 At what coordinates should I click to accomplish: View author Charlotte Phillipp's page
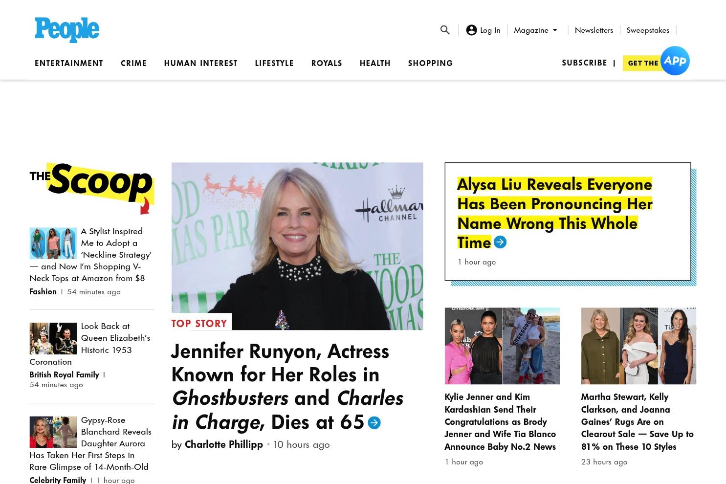pyautogui.click(x=223, y=444)
